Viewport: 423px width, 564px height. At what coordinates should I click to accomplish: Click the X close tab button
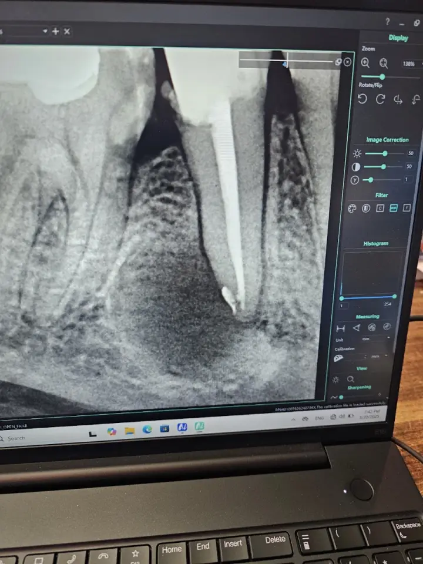(x=67, y=32)
